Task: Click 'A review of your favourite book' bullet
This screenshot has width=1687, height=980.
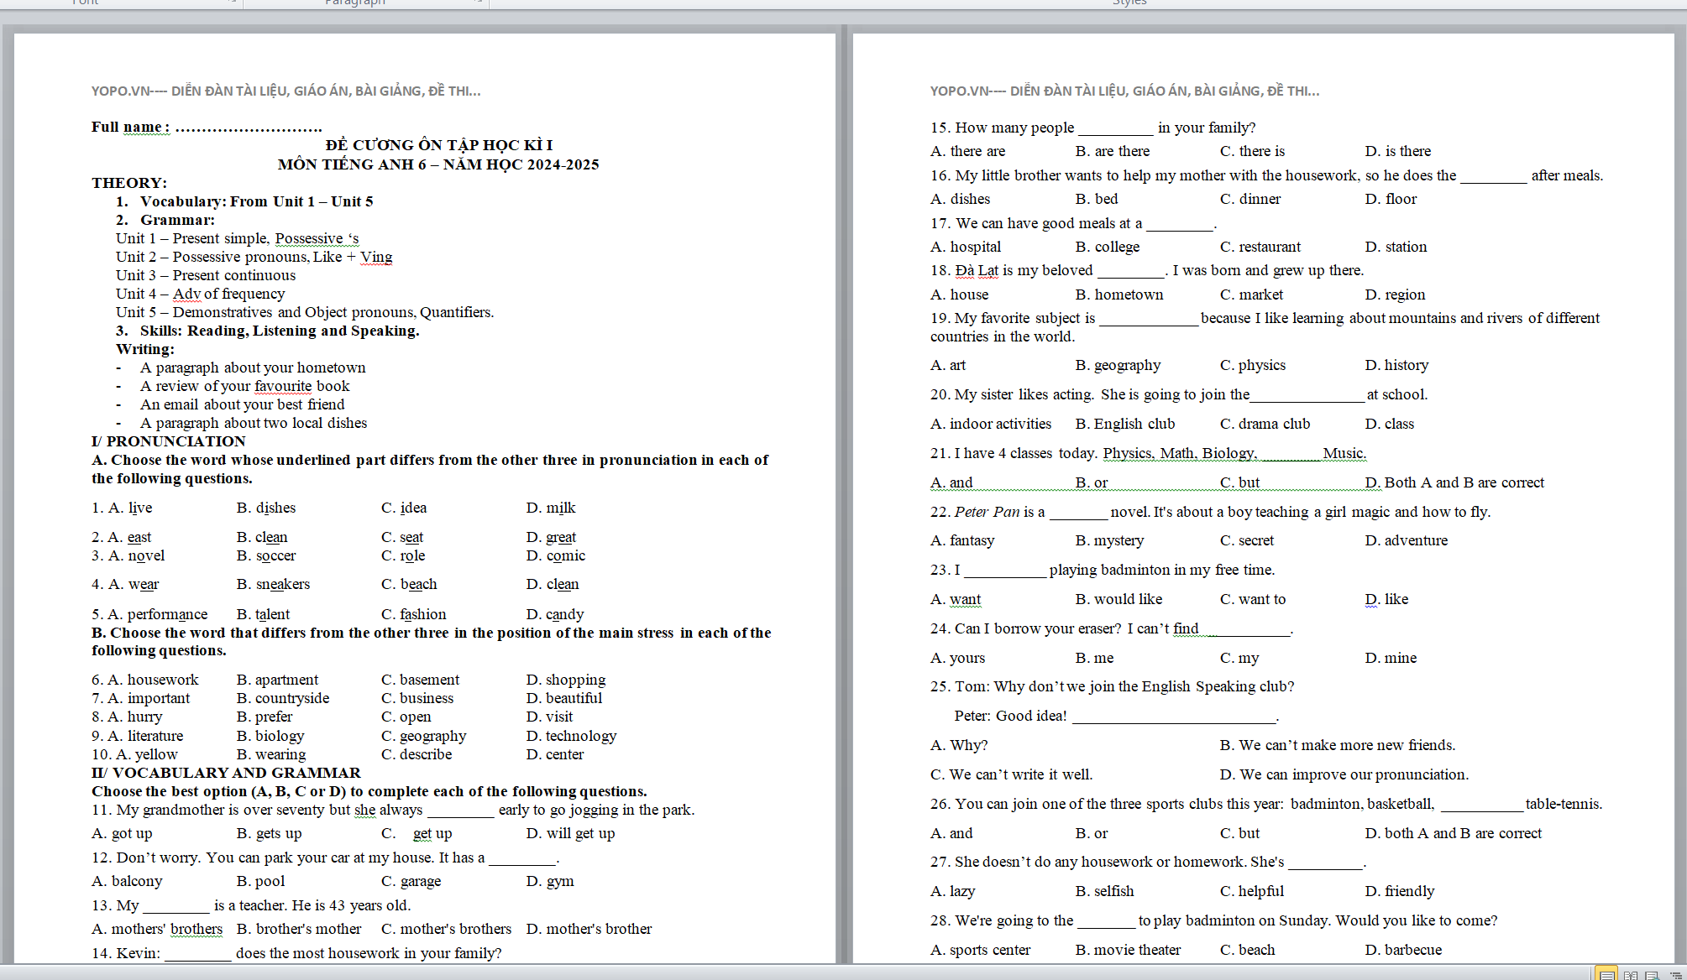Action: tap(244, 386)
